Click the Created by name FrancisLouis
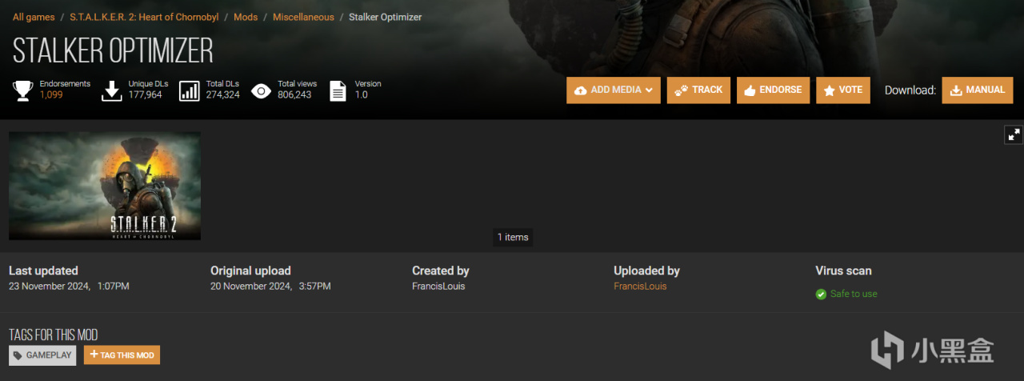 (x=438, y=286)
